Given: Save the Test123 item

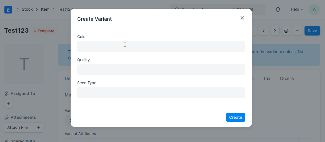Looking at the screenshot, I should coord(312,31).
